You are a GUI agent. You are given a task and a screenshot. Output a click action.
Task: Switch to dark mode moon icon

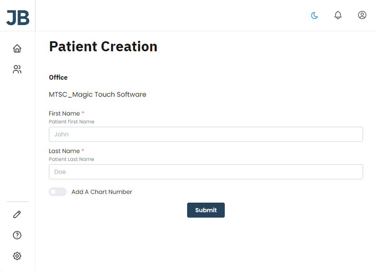click(314, 15)
